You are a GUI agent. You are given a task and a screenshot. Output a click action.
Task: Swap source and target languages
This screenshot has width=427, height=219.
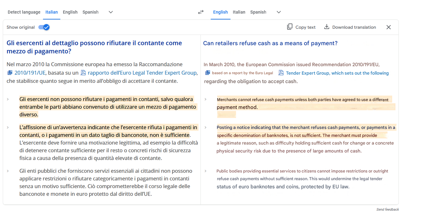(201, 12)
